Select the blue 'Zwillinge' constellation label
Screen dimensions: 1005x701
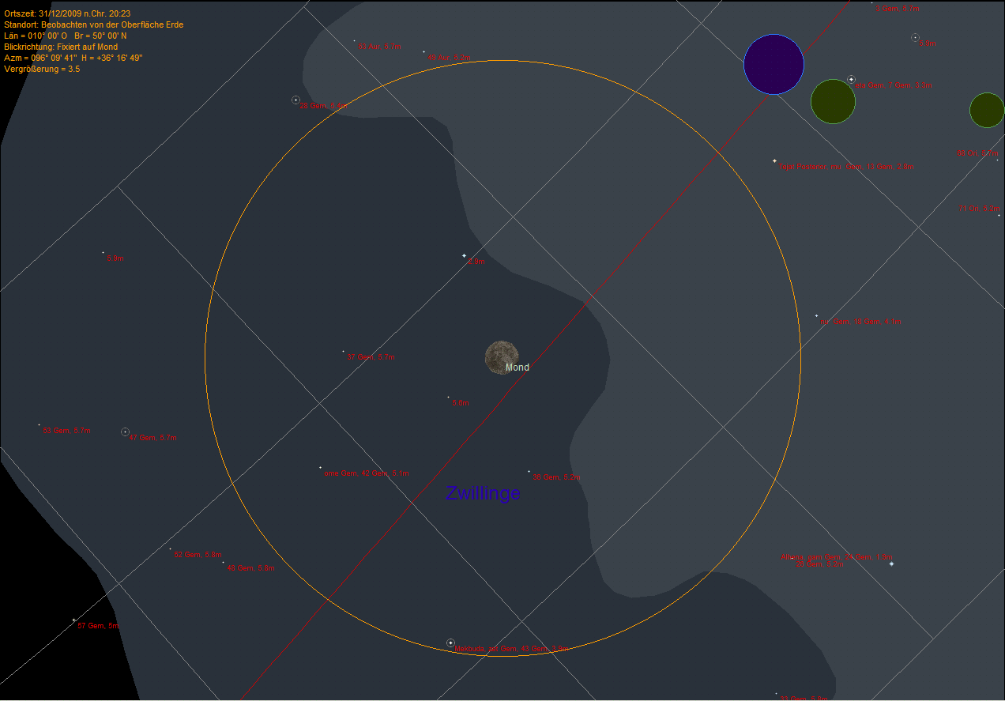[483, 493]
